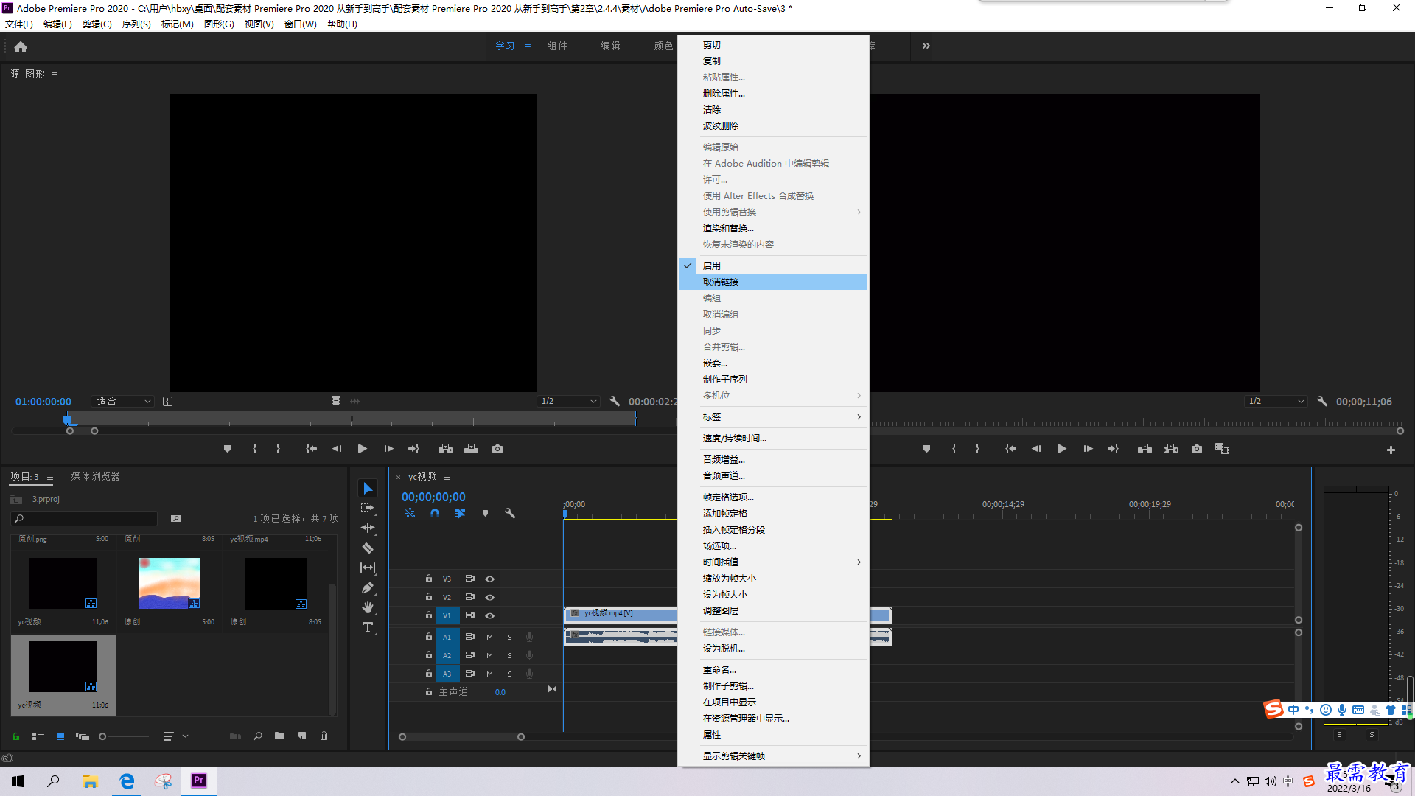
Task: Select the Selection tool arrow
Action: click(368, 489)
